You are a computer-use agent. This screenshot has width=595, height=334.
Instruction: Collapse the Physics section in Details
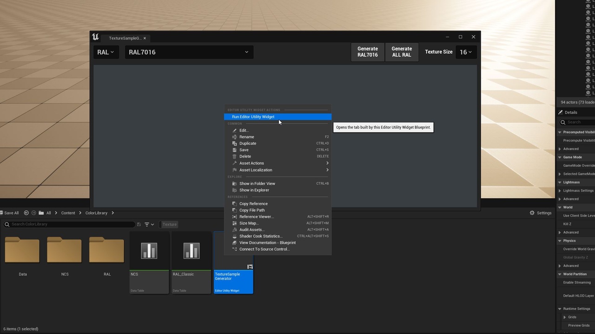click(560, 241)
